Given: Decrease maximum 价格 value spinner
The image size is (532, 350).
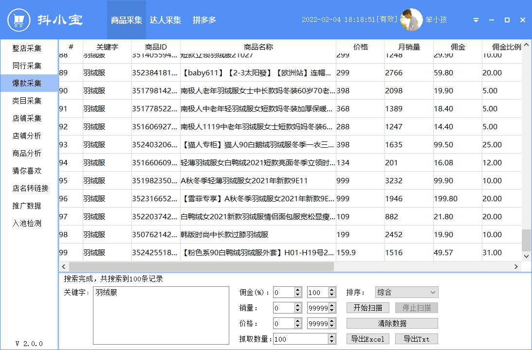Looking at the screenshot, I should pyautogui.click(x=332, y=326).
